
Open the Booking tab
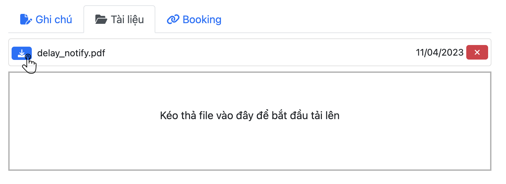[202, 20]
